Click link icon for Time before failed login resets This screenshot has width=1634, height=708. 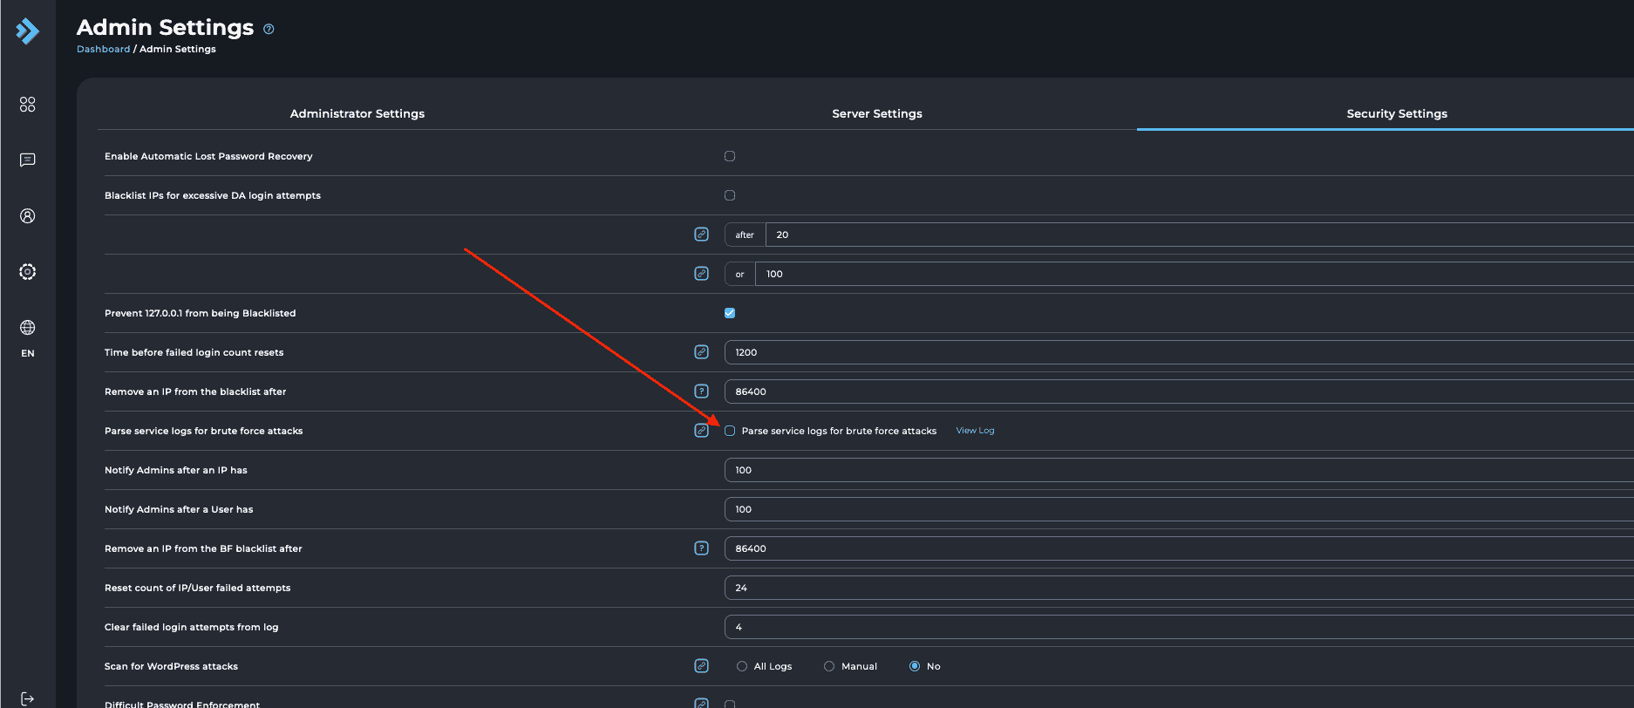[701, 352]
